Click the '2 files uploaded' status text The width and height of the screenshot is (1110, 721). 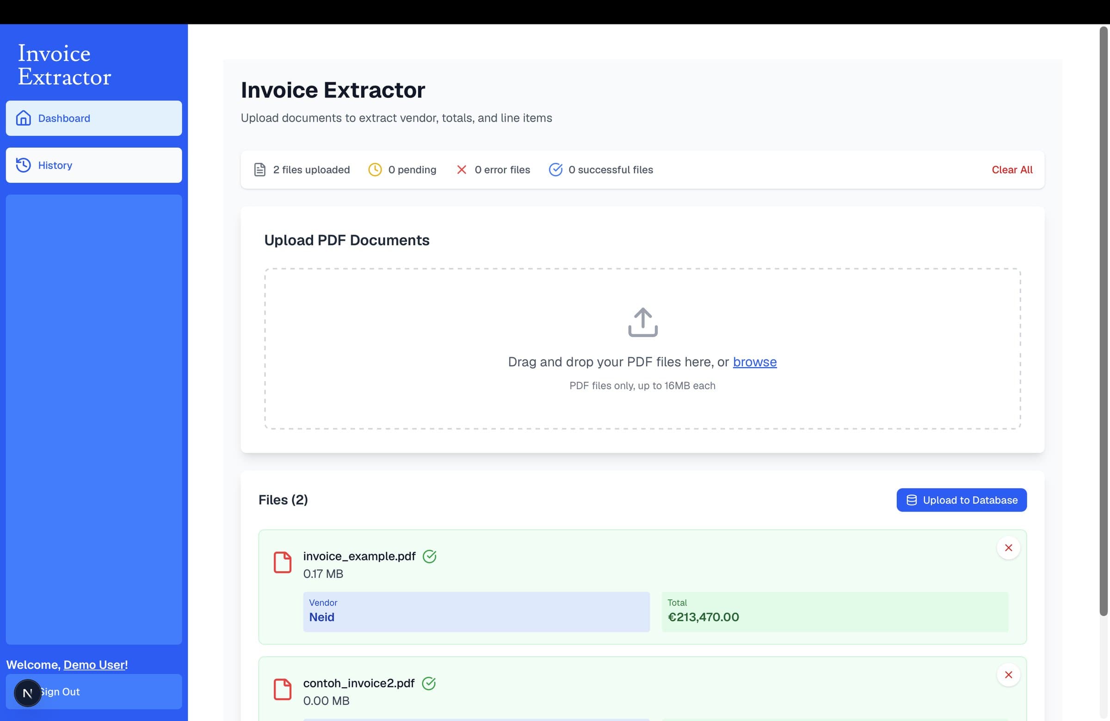tap(312, 170)
